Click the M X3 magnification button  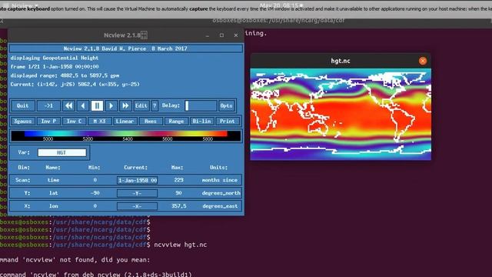click(99, 122)
